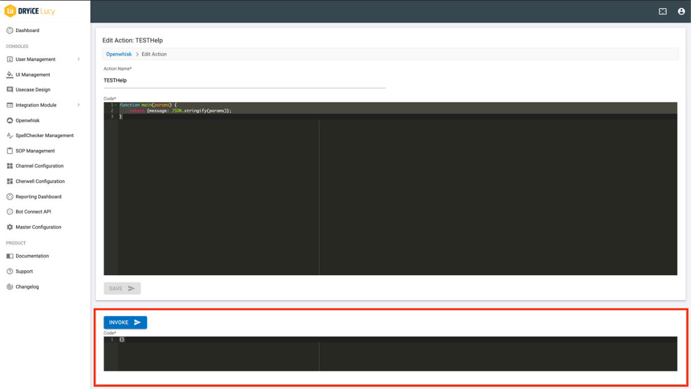Click Master Configuration menu text

point(38,227)
